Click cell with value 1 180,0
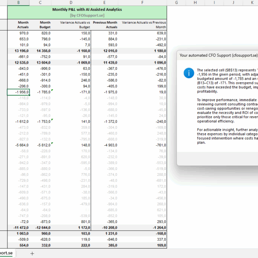This screenshot has height=258, width=258. (142, 51)
